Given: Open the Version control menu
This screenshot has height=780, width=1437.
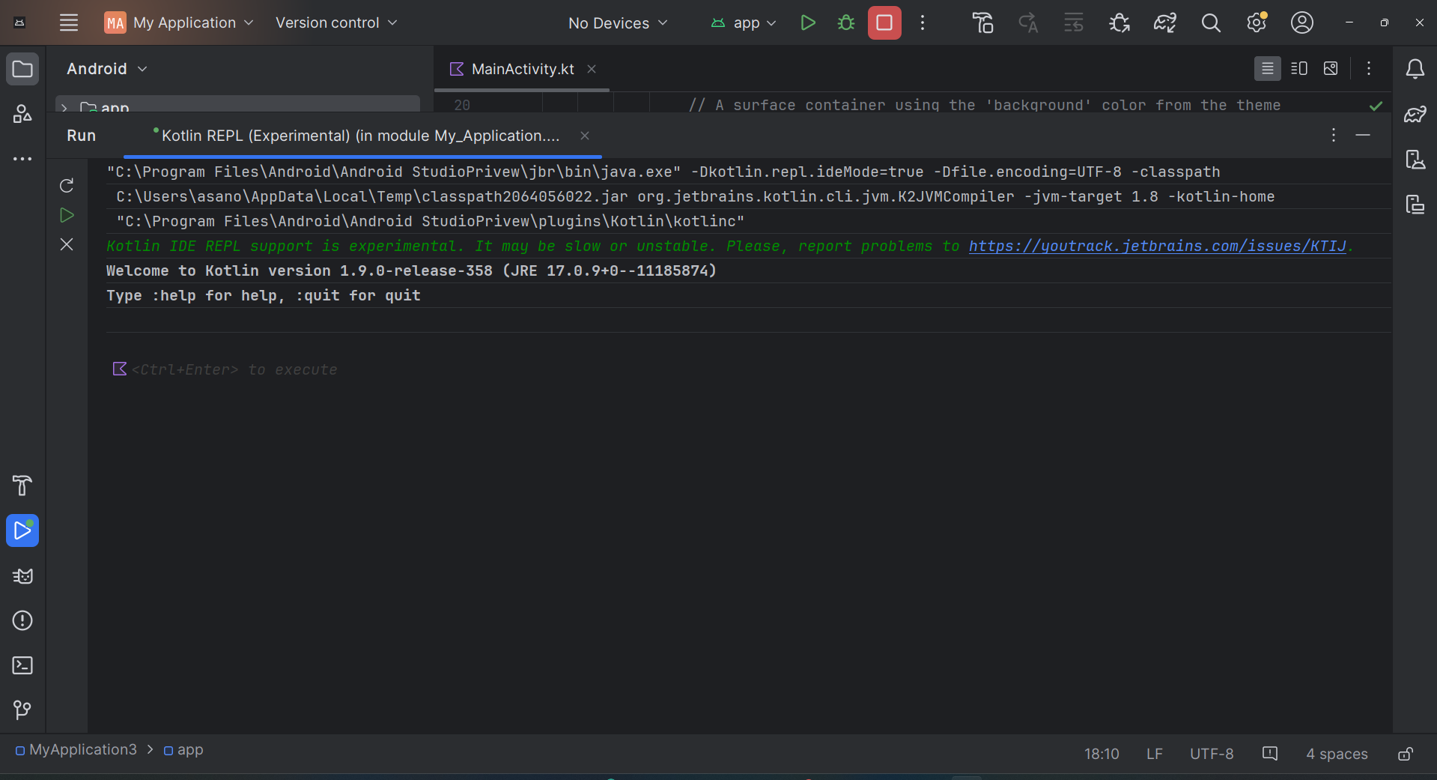Looking at the screenshot, I should pyautogui.click(x=336, y=23).
